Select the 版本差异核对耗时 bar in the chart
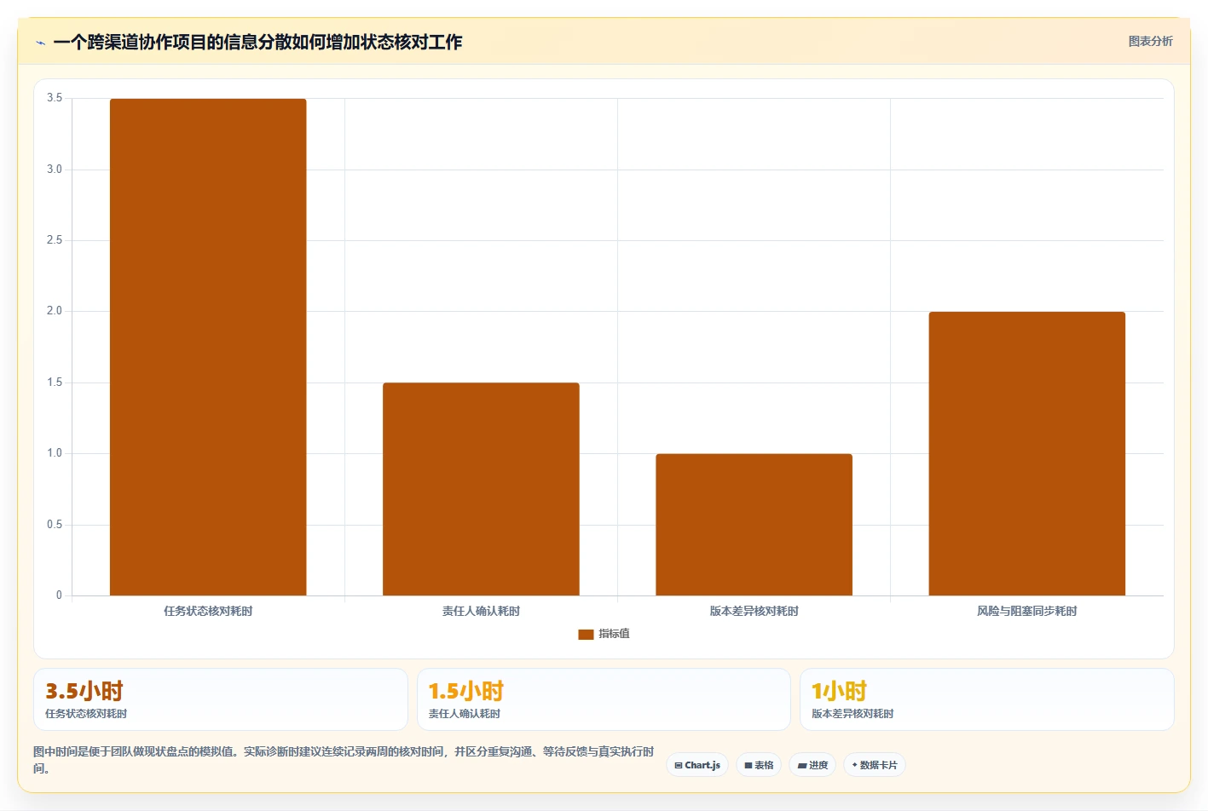Image resolution: width=1208 pixels, height=811 pixels. 754,525
